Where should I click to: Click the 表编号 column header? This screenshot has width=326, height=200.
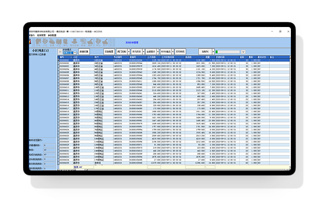138,57
